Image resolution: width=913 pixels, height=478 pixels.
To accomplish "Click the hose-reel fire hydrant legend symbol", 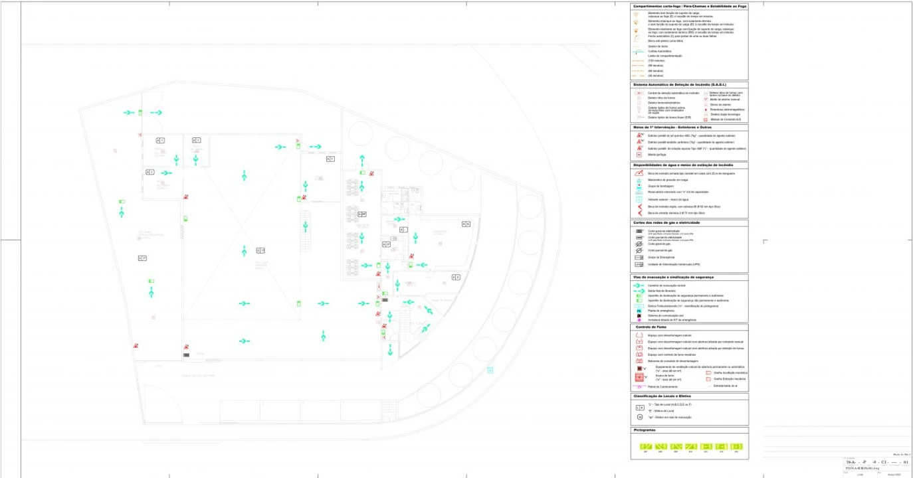I will [x=639, y=173].
